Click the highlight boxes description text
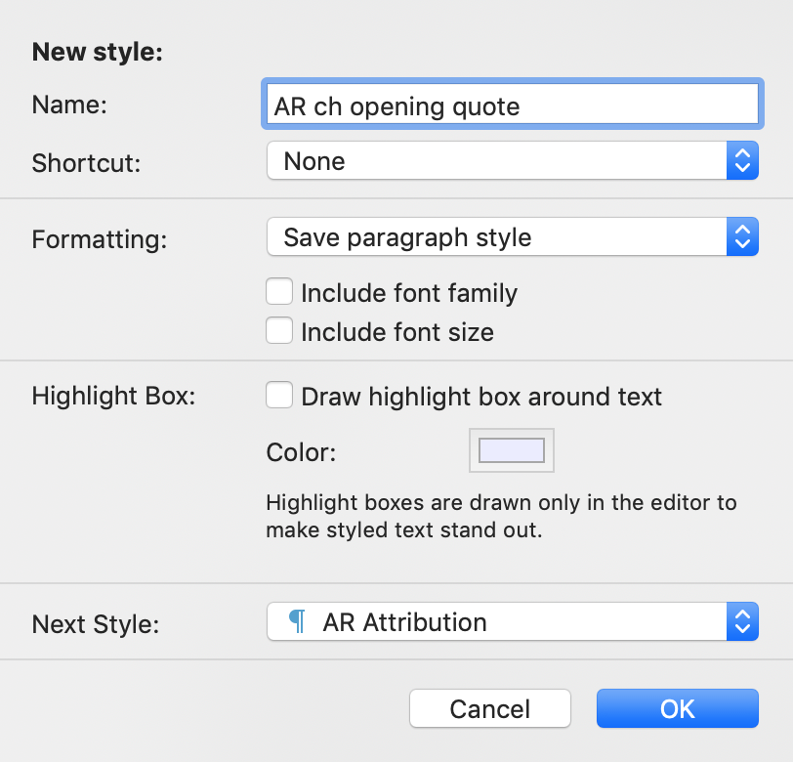The image size is (793, 762). pyautogui.click(x=501, y=516)
